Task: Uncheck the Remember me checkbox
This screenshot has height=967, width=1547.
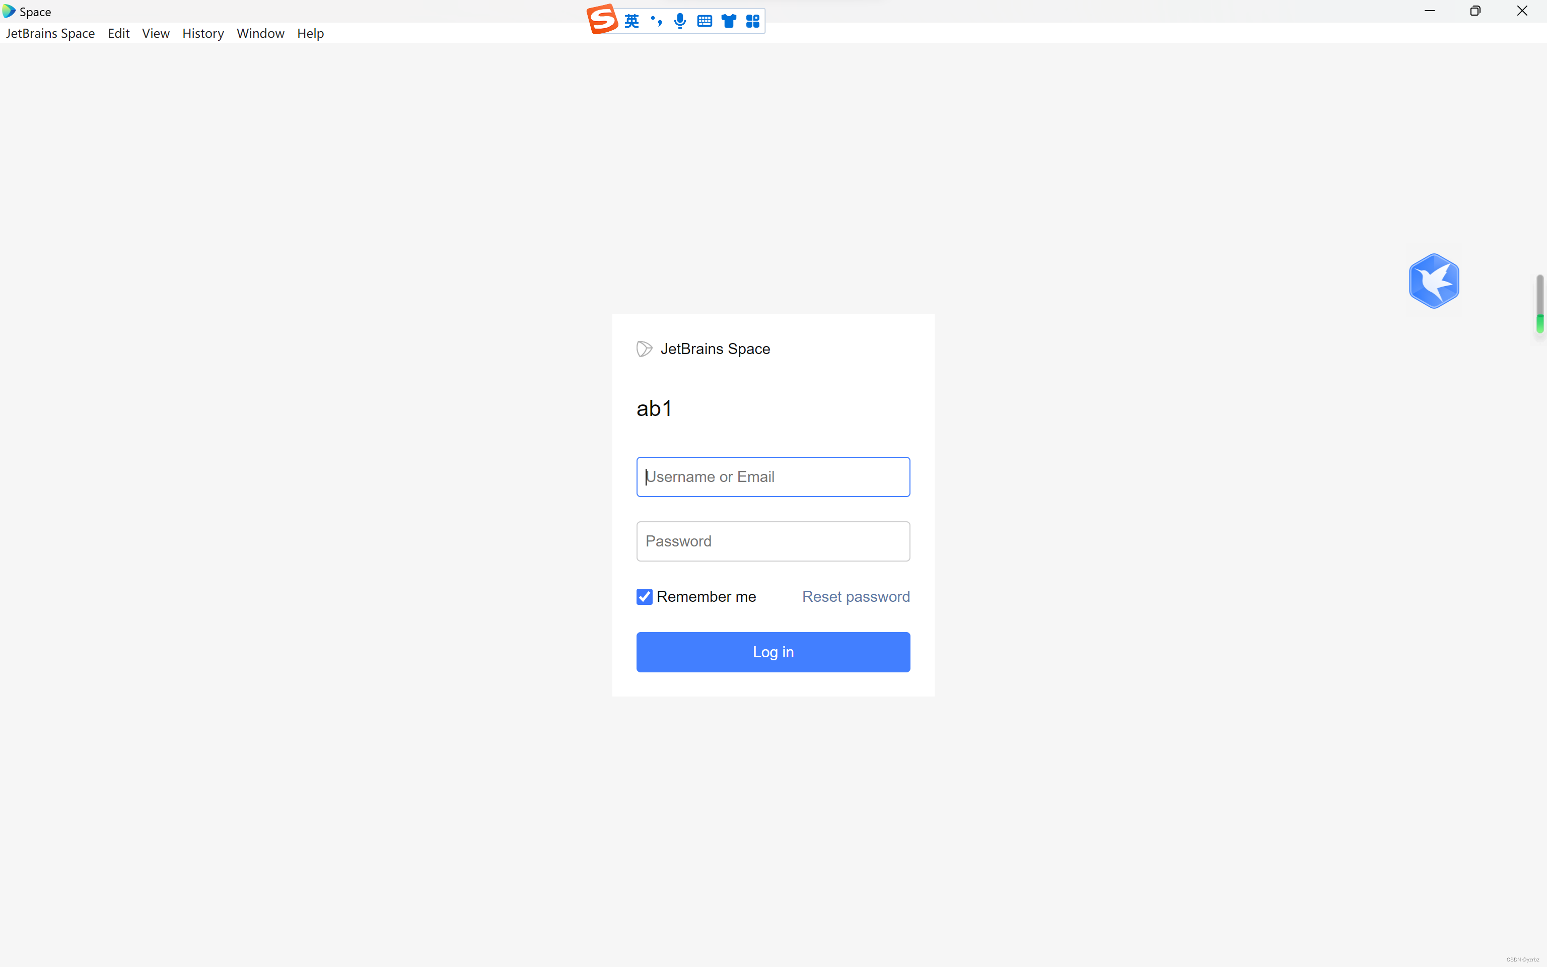Action: pos(645,597)
